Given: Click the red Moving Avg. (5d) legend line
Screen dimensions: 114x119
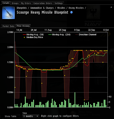Looking at the screenshot, I should pyautogui.click(x=24, y=35).
